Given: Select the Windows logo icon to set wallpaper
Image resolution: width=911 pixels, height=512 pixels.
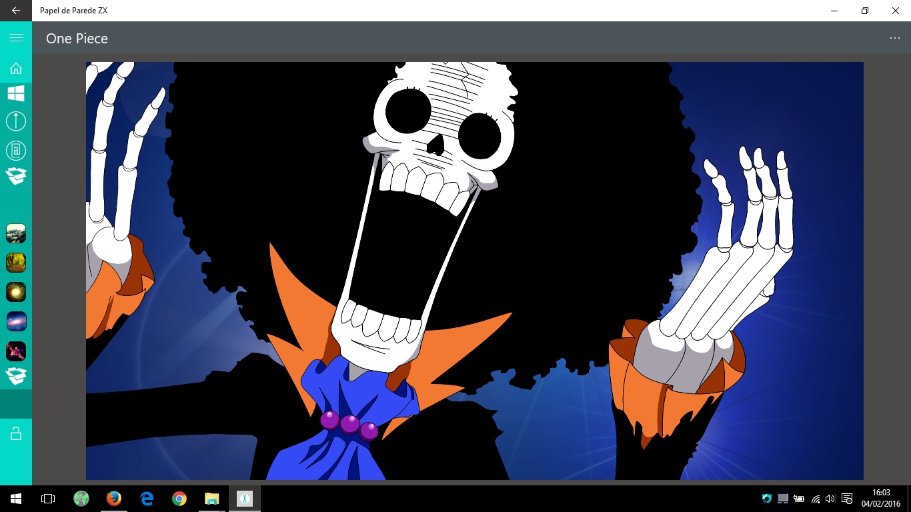Looking at the screenshot, I should (x=16, y=93).
